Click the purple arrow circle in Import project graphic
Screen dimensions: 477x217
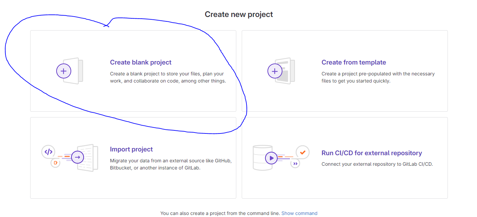point(77,157)
